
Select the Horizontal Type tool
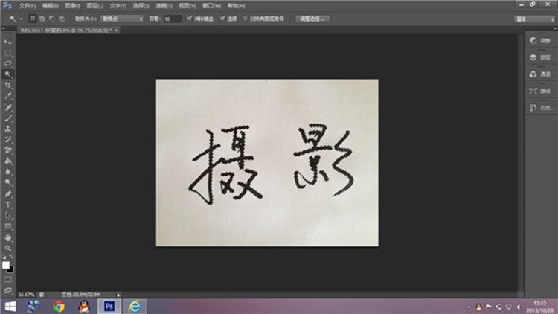coord(8,204)
